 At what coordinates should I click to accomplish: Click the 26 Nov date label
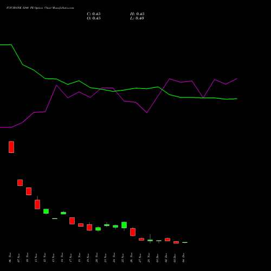[x=131, y=257]
